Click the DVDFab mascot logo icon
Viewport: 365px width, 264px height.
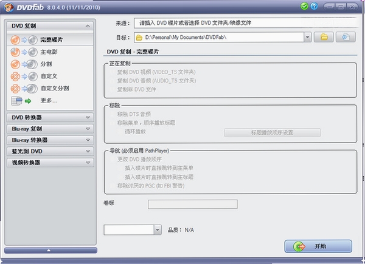[x=9, y=7]
